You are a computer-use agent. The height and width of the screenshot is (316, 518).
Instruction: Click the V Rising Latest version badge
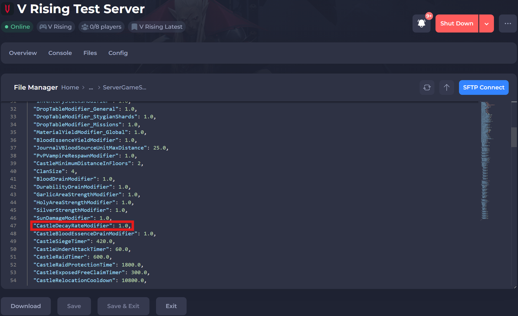(x=157, y=27)
